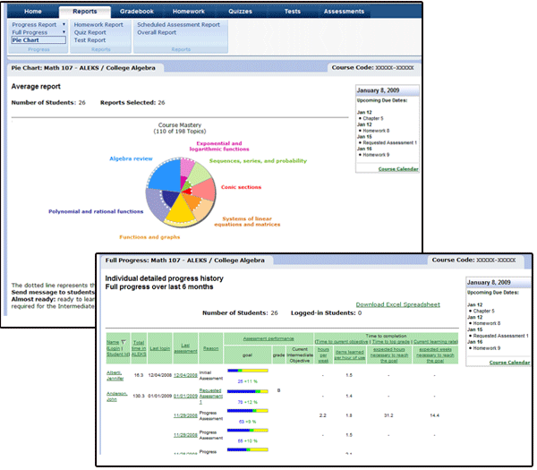Open the Quizzes tab
The height and width of the screenshot is (470, 537).
click(240, 12)
